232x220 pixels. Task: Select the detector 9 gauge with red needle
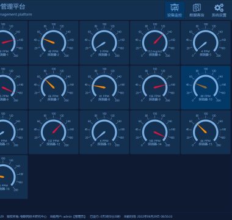[155, 87]
